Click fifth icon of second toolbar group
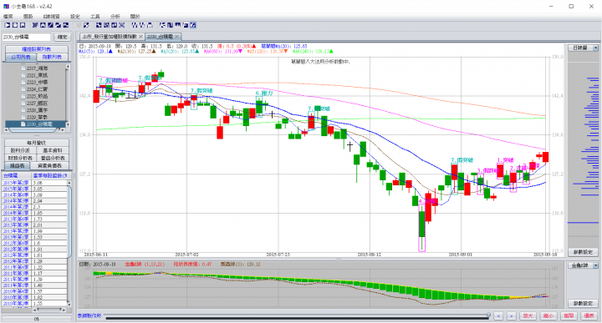 (66, 25)
